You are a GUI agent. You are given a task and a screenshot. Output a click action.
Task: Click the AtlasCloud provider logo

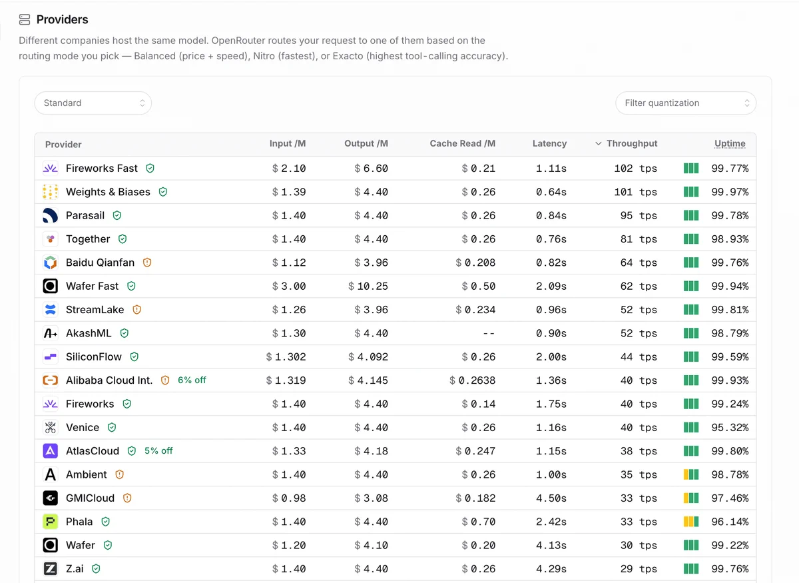51,451
